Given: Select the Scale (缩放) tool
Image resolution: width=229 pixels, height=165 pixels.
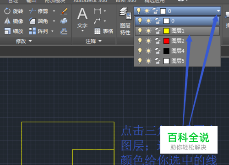Looking at the screenshot, I should 13,31.
